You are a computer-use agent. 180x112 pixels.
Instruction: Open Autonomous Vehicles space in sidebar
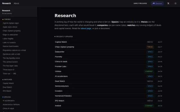(x=11, y=104)
